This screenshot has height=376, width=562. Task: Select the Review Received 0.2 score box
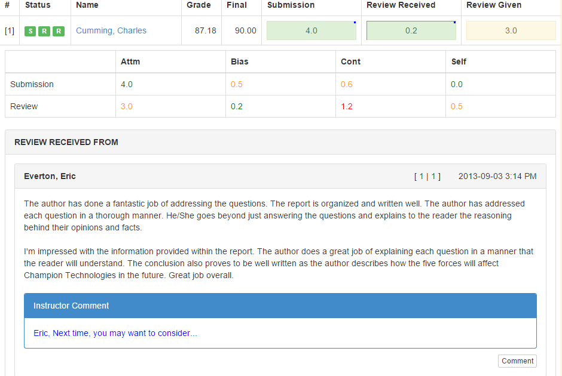pyautogui.click(x=411, y=31)
